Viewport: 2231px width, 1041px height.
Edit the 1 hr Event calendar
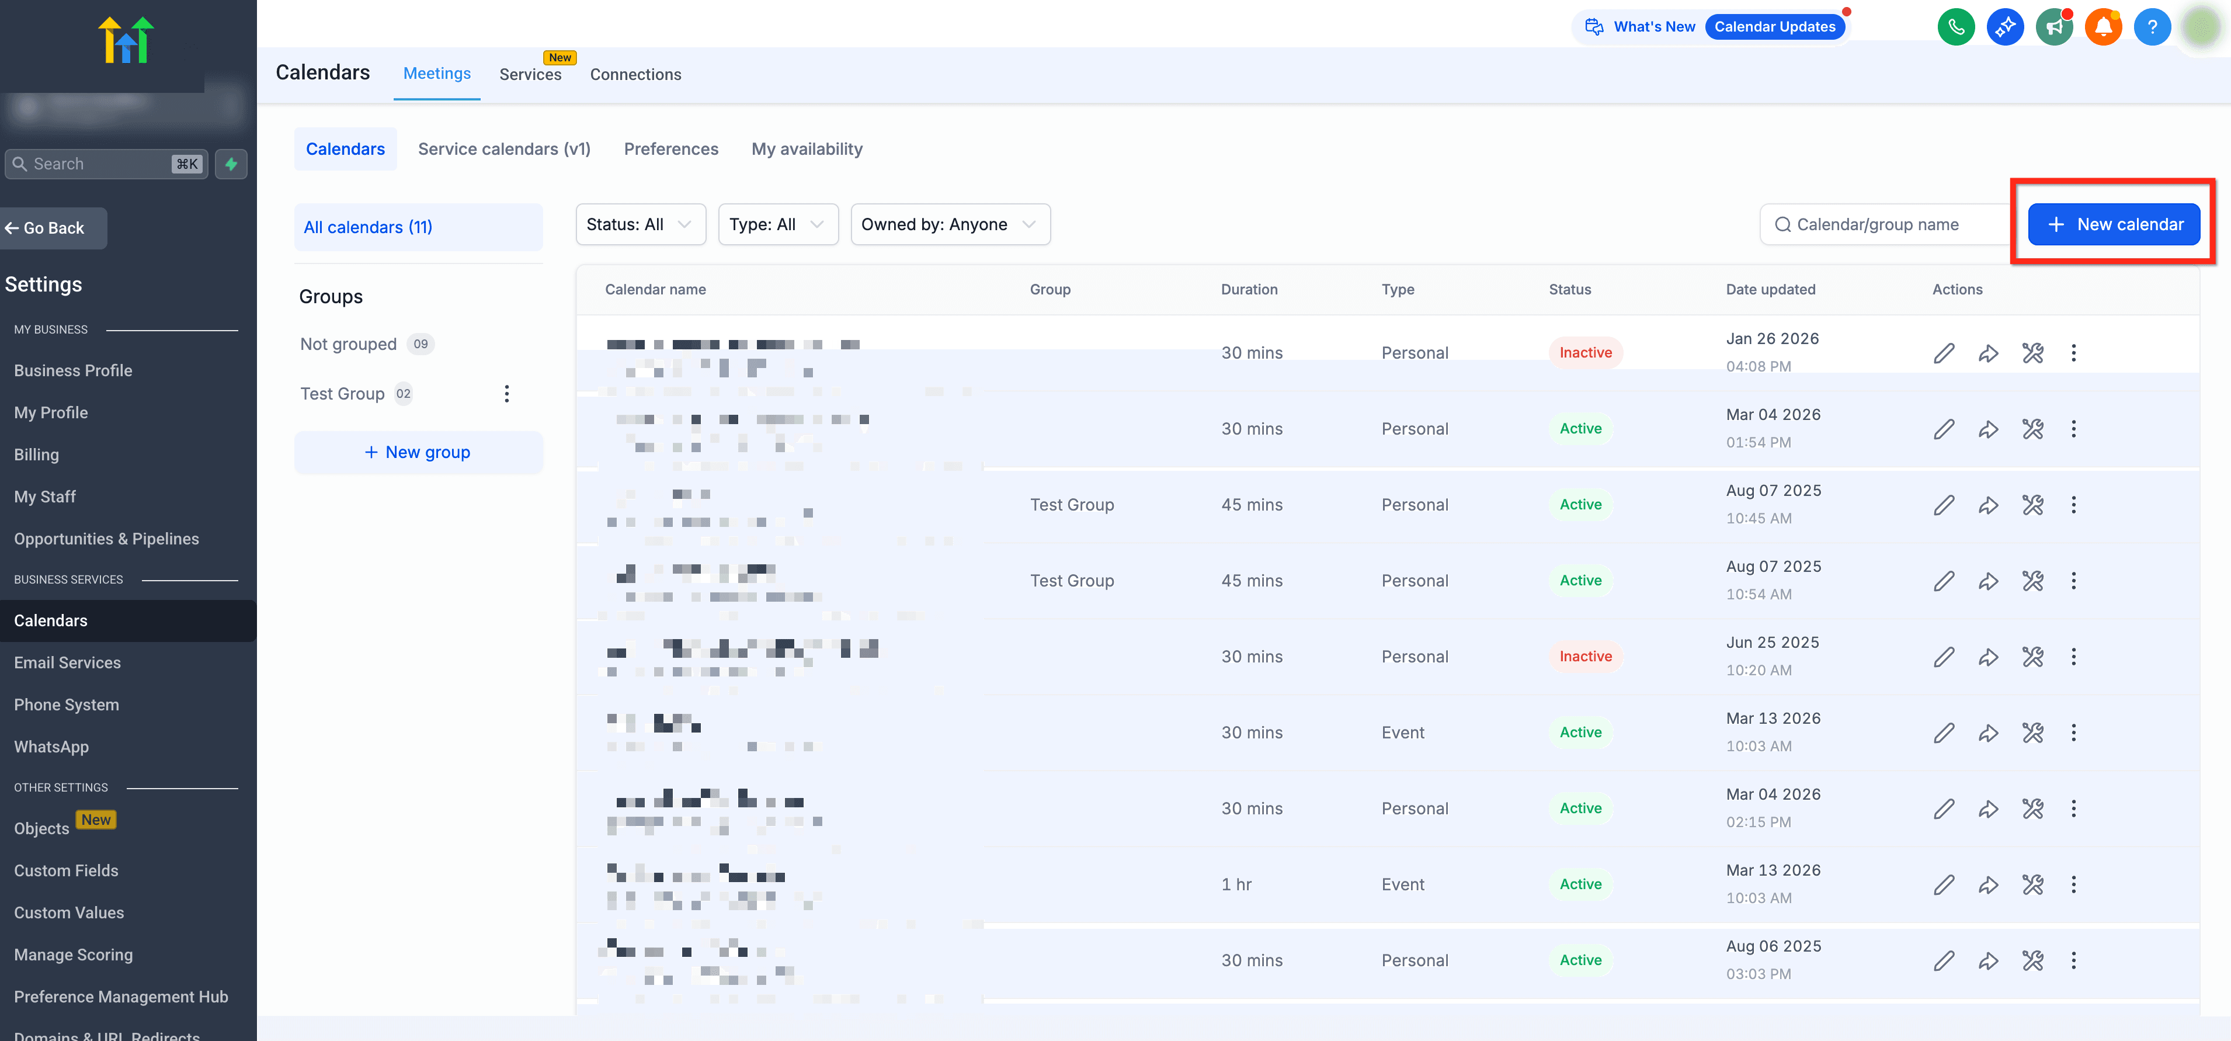coord(1944,884)
